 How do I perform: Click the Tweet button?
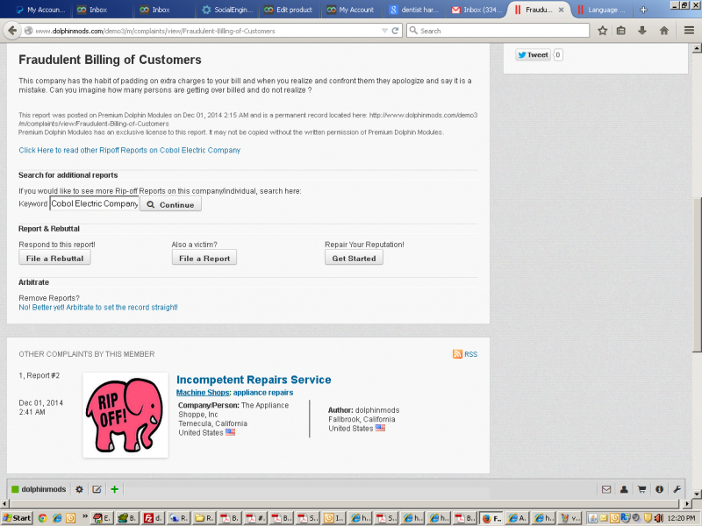533,55
